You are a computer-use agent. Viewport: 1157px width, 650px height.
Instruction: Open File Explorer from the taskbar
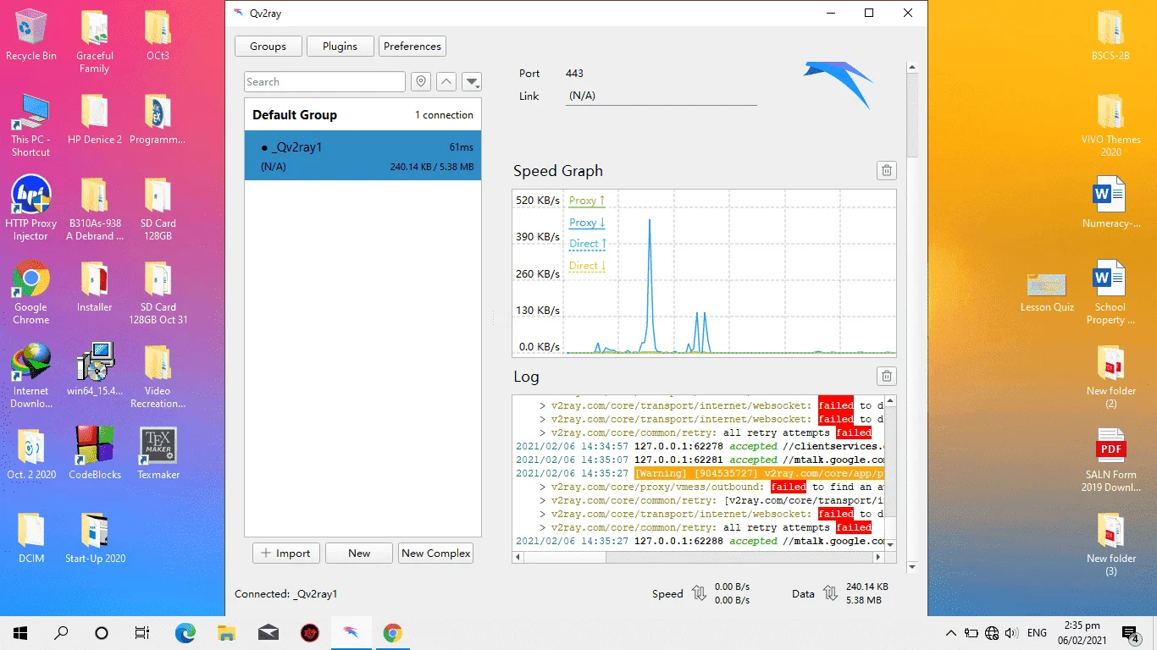[x=226, y=632]
